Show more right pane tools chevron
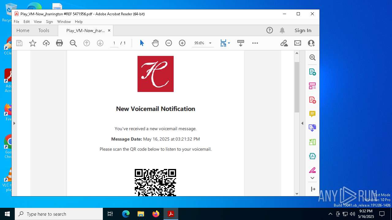This screenshot has height=220, width=392. pyautogui.click(x=312, y=178)
